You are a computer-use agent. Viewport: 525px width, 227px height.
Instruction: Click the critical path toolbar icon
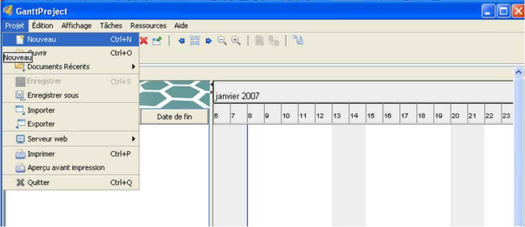tap(298, 40)
